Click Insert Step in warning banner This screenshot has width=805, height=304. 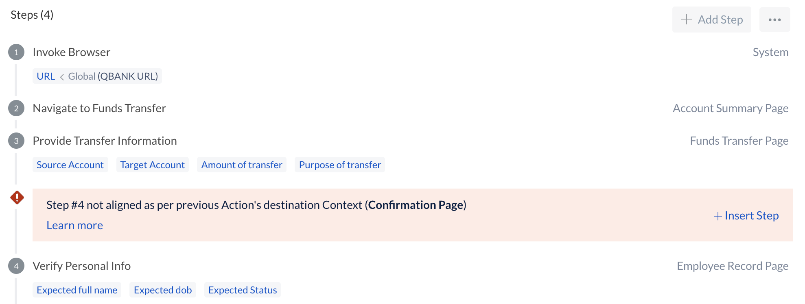pyautogui.click(x=746, y=215)
